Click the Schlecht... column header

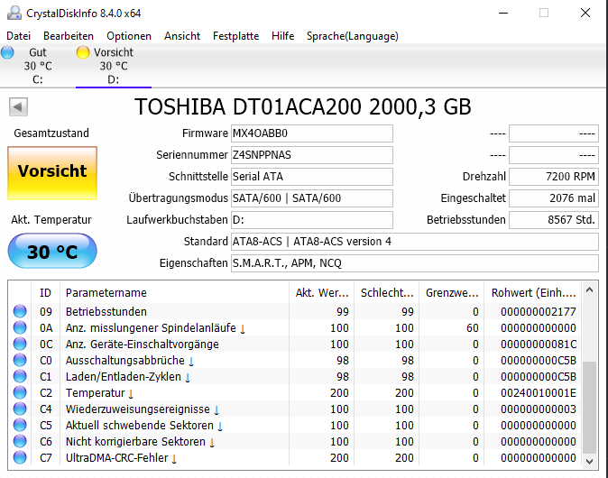pos(387,293)
